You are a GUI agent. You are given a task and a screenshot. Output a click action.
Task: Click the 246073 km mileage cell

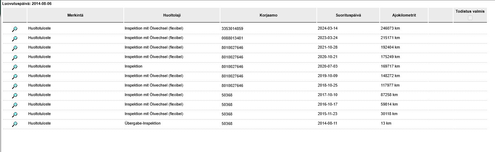pyautogui.click(x=390, y=28)
